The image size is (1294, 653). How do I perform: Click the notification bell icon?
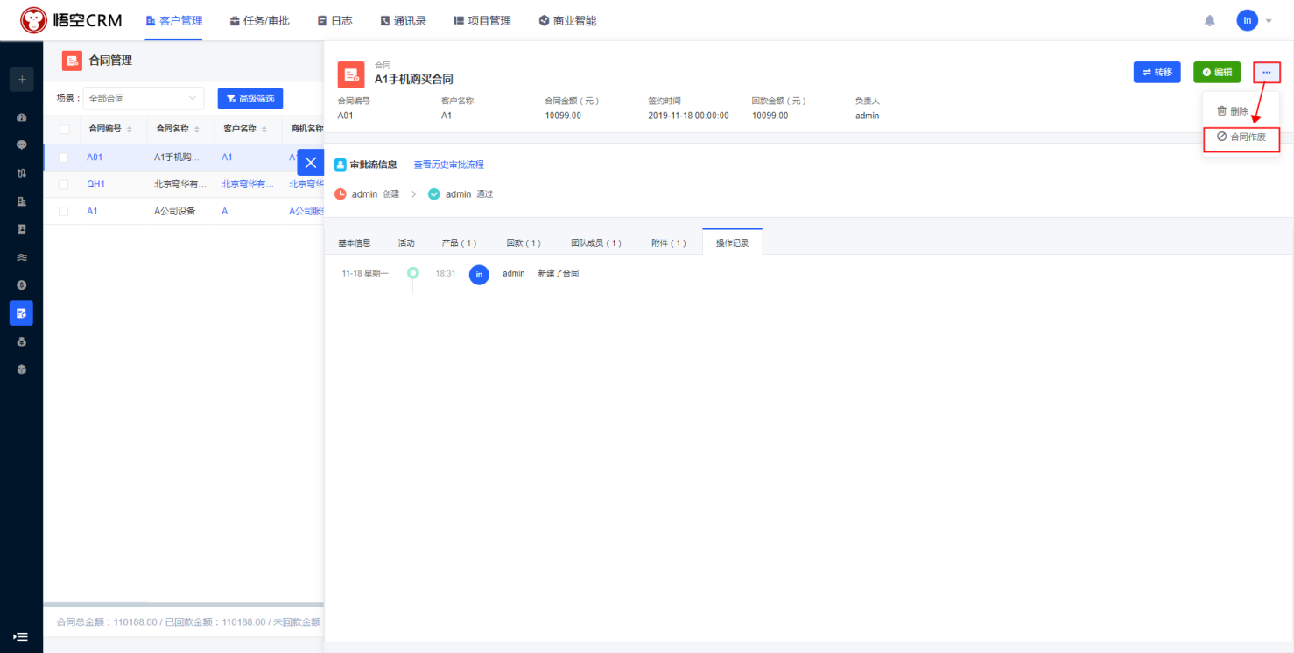[x=1210, y=20]
